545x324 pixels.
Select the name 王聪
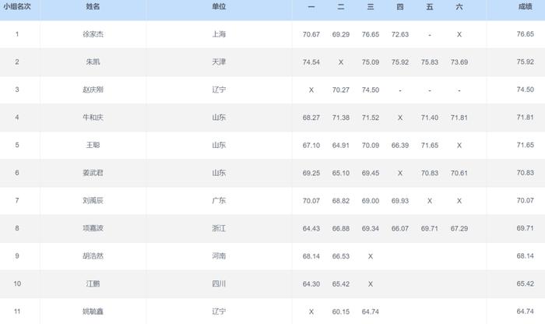93,145
